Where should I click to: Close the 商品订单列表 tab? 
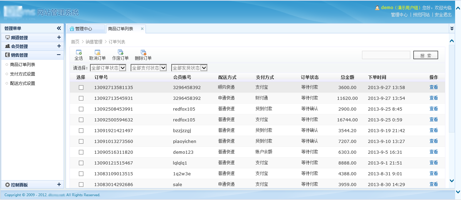coord(142,29)
